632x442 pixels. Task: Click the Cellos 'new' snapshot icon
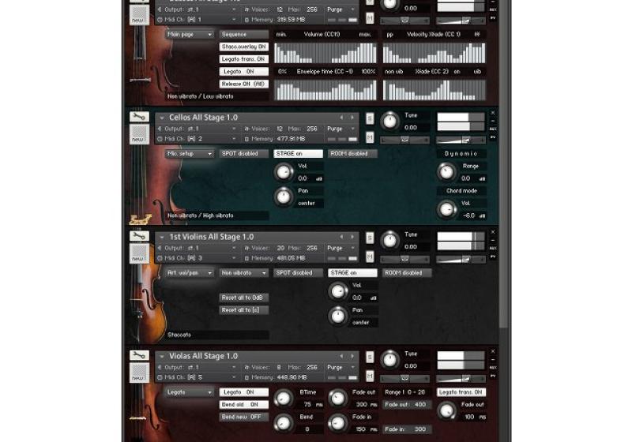click(139, 134)
